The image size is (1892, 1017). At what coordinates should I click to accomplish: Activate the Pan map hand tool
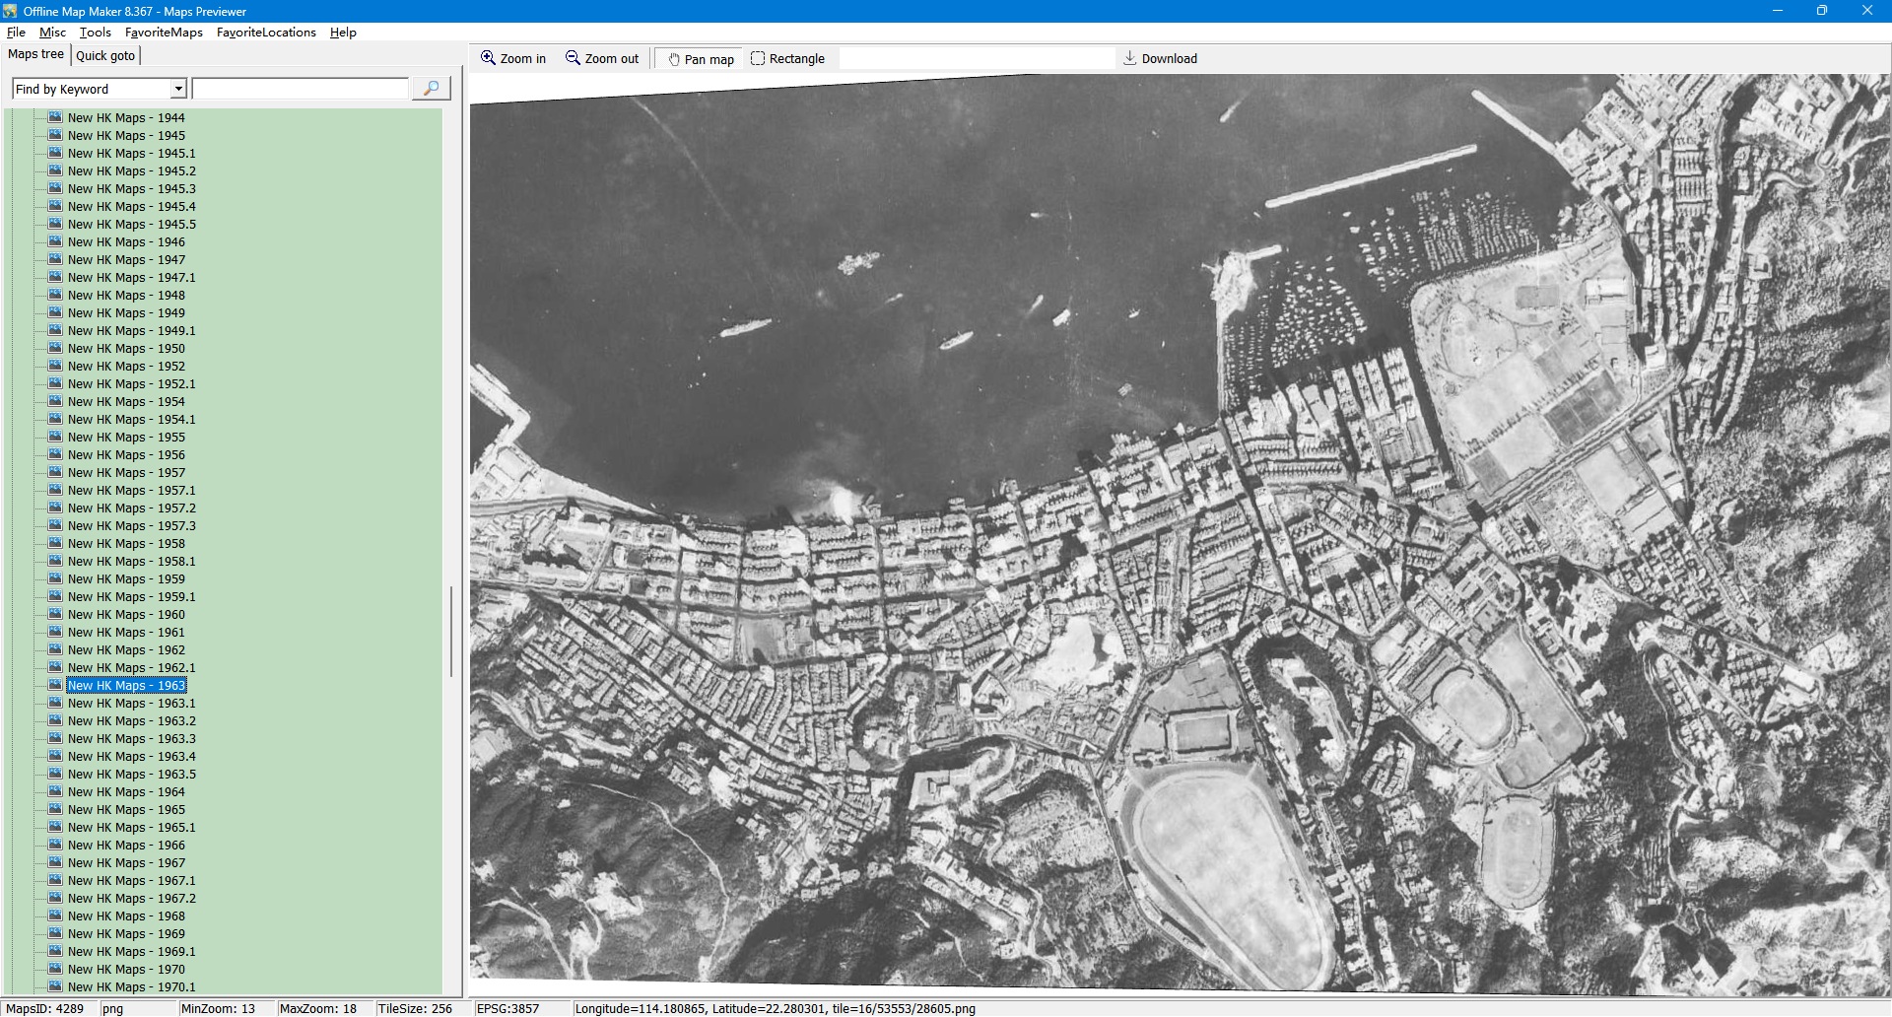coord(701,59)
